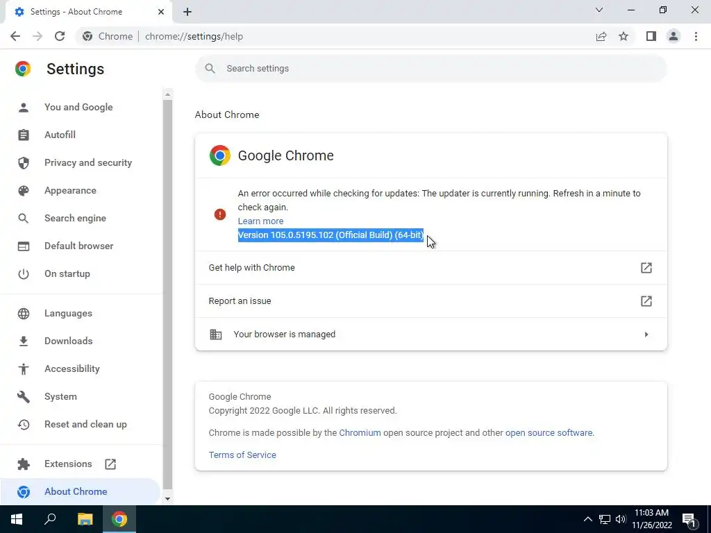Open the Chromium link
The height and width of the screenshot is (533, 711).
tap(360, 432)
